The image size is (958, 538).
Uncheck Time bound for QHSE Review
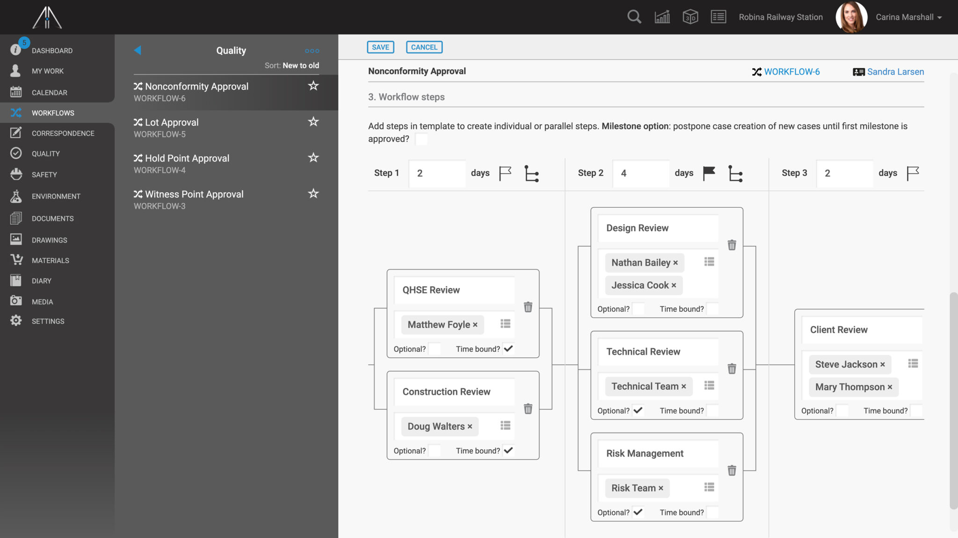(x=508, y=349)
